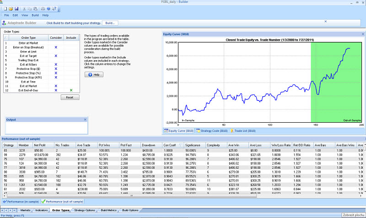366x218 pixels.
Task: Close the Output panel
Action: (86, 119)
